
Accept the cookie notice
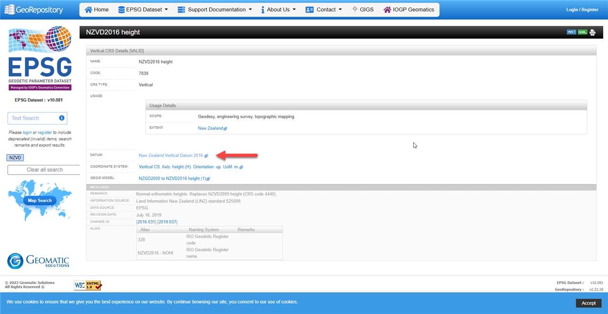589,303
